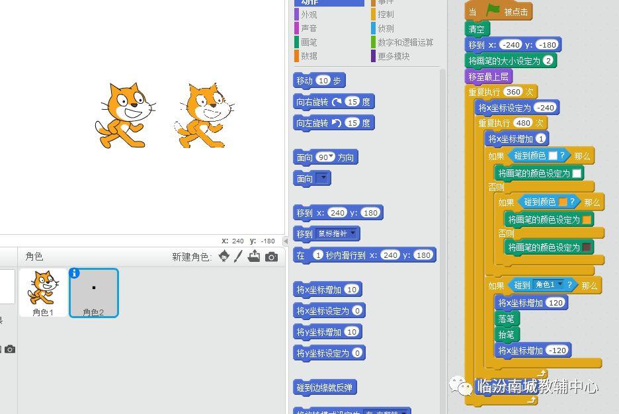Screen dimensions: 619x414
Task: Click 碰到边缘就反弹 block
Action: tap(325, 388)
